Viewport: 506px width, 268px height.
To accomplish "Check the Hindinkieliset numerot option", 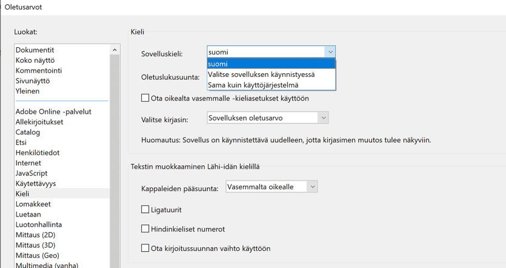I will pyautogui.click(x=145, y=229).
